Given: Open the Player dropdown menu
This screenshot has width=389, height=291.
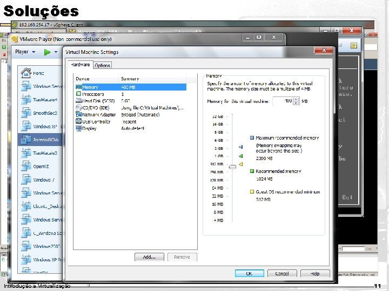Looking at the screenshot, I should click(x=25, y=52).
